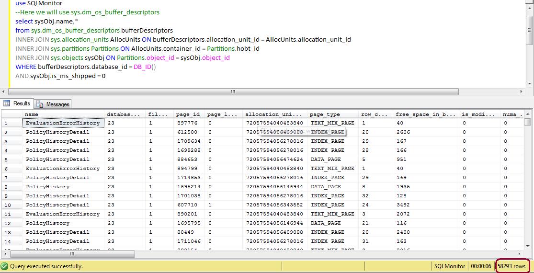534x273 pixels.
Task: Click the SQLMonitor database name in status bar
Action: (449, 266)
